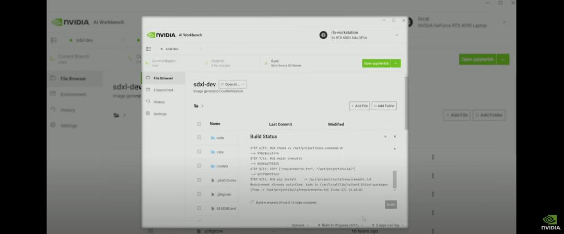The height and width of the screenshot is (234, 564).
Task: Click File Browser icon in front sidebar
Action: (x=147, y=78)
